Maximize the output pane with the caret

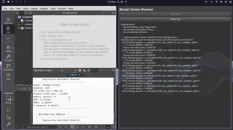pyautogui.click(x=109, y=70)
